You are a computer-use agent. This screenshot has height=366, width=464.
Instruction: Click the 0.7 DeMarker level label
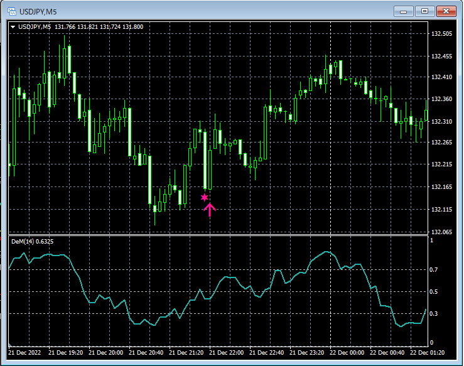[433, 269]
